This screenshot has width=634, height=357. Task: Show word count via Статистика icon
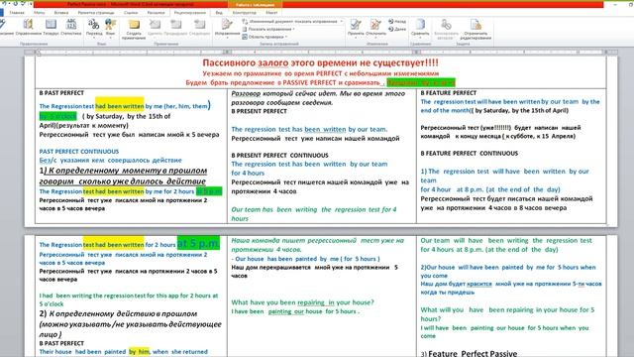71,28
